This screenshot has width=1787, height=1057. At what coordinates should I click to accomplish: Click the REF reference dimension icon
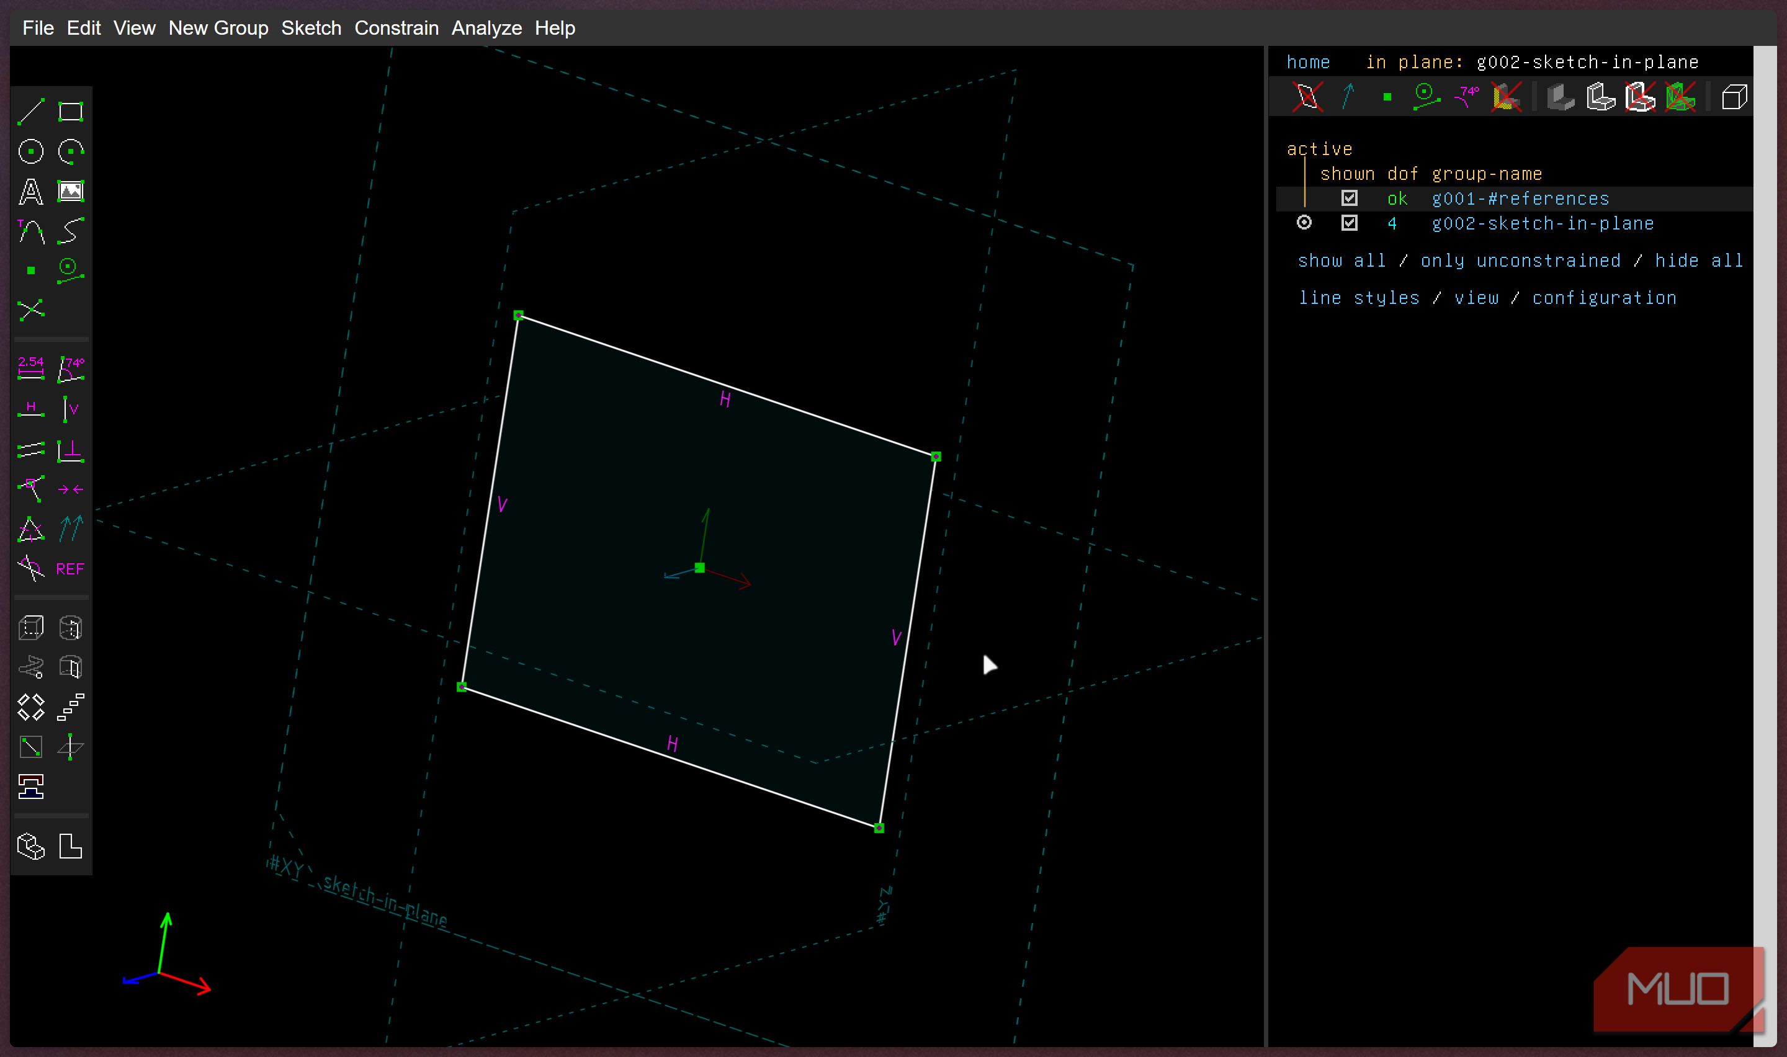point(71,569)
